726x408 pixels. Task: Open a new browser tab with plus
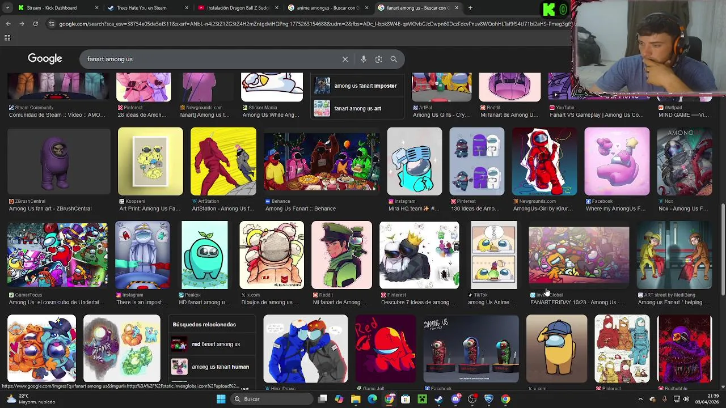[470, 8]
